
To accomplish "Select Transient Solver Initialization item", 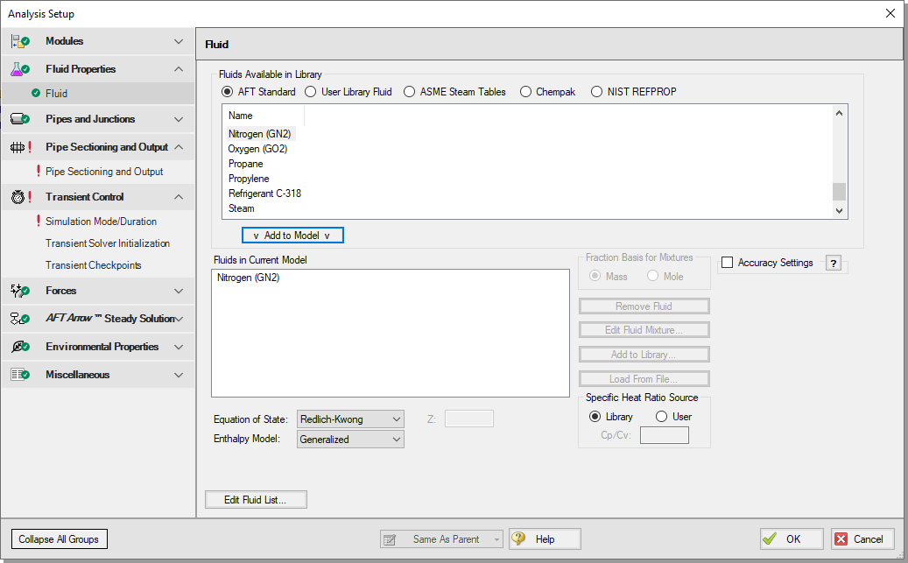I will 108,243.
